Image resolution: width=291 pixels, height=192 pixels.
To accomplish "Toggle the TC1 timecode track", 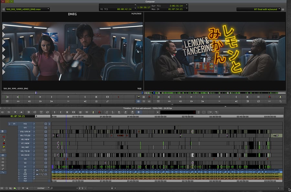I will [25, 181].
